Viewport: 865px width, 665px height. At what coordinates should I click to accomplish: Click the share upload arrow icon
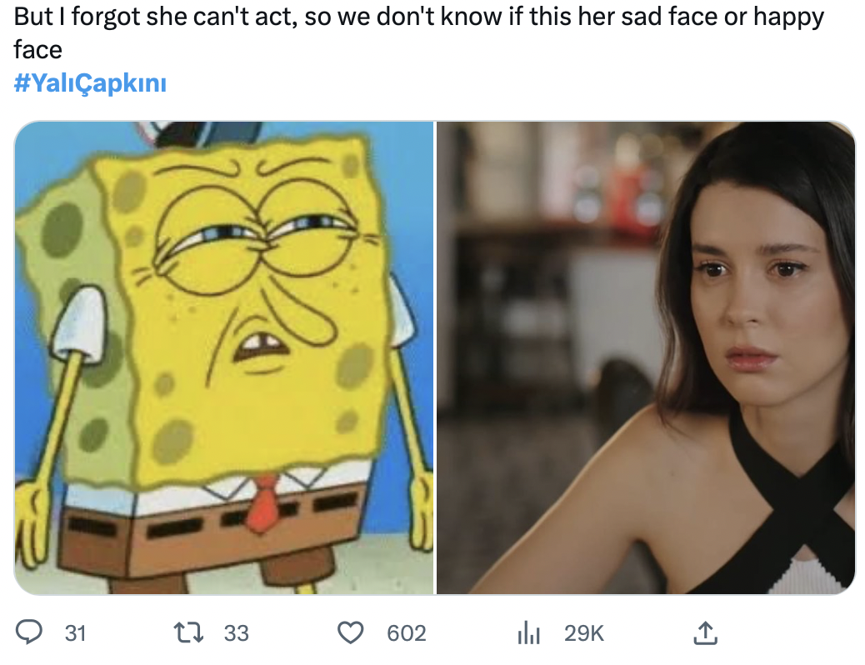tap(705, 632)
